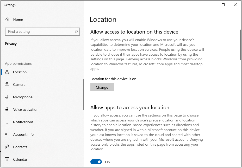Click the search magnifier icon

point(76,32)
